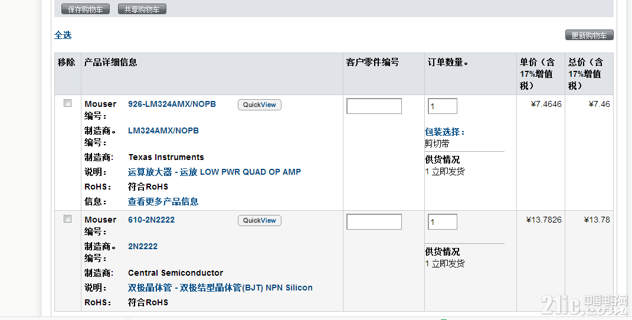Focus customer part number field for LM324AMX row

tap(374, 106)
